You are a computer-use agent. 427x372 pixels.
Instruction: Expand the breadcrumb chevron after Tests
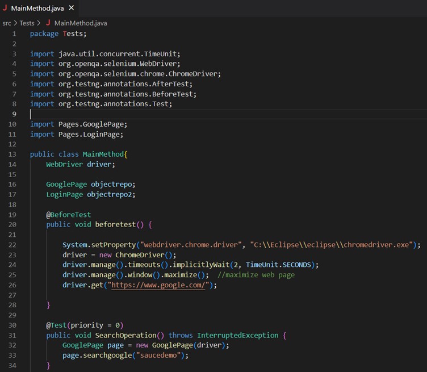(39, 23)
